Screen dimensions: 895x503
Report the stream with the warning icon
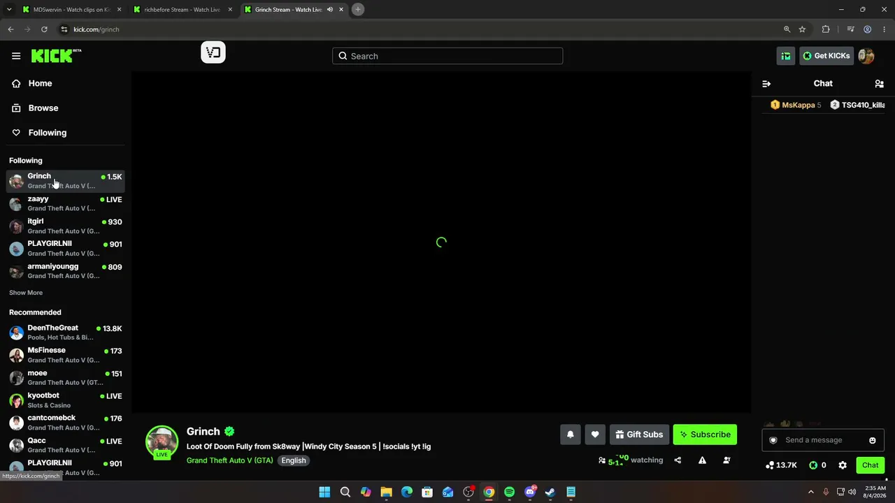702,460
